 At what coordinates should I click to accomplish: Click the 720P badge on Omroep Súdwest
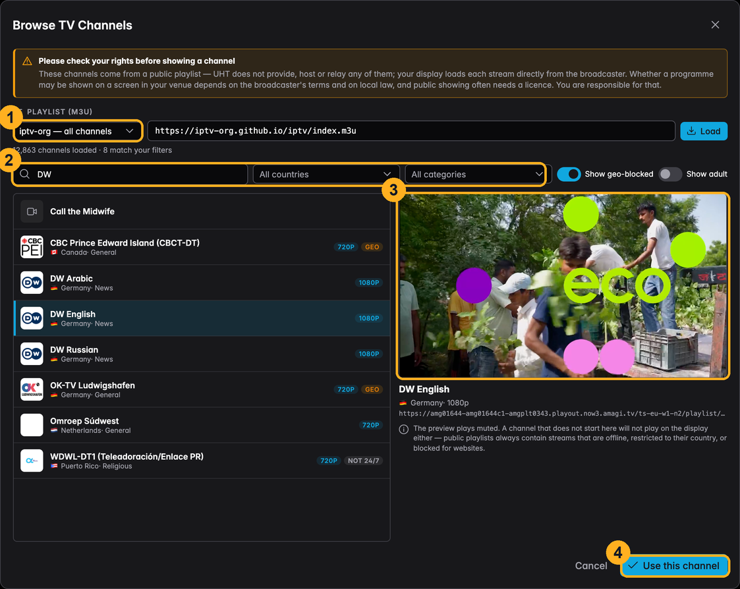(370, 425)
